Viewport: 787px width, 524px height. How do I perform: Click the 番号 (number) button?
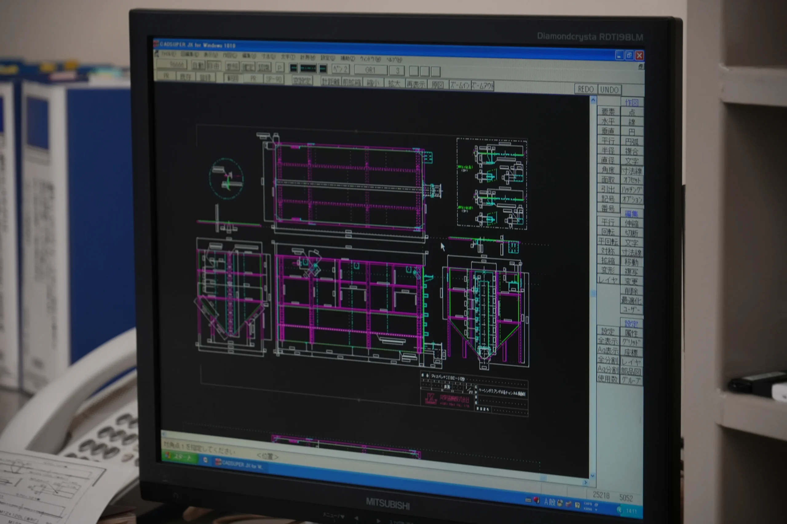click(x=608, y=208)
